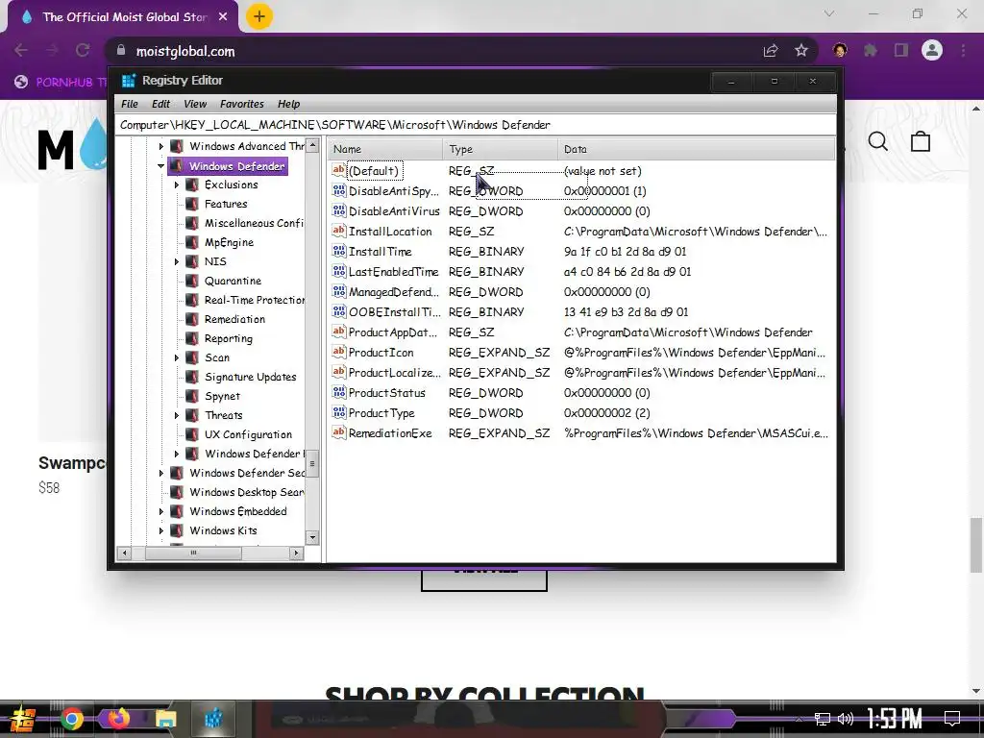Screen dimensions: 984x738
Task: Open Firefox from the taskbar
Action: coord(118,719)
